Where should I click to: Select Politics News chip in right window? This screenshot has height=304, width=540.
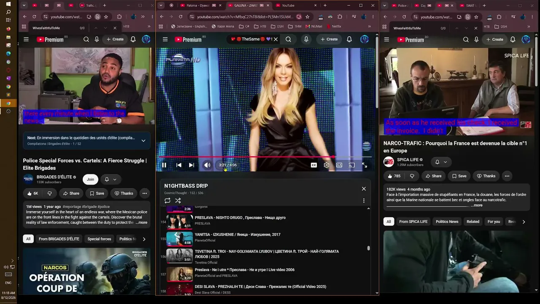point(447,222)
